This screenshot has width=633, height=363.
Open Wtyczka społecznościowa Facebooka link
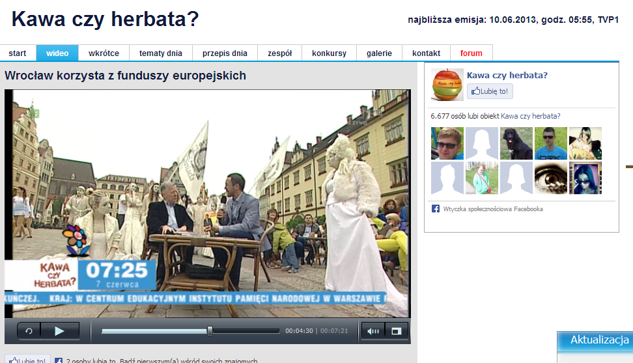coord(493,209)
